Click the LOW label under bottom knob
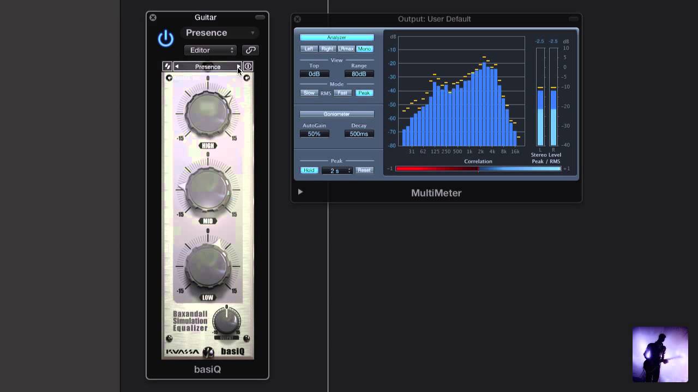The image size is (698, 392). (x=208, y=297)
